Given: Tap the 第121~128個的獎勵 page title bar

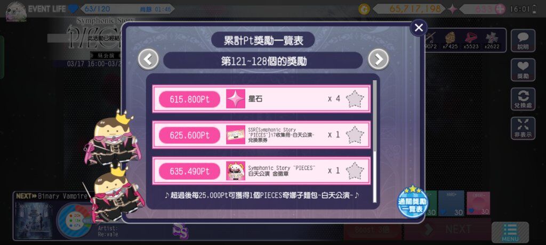Looking at the screenshot, I should [x=263, y=61].
